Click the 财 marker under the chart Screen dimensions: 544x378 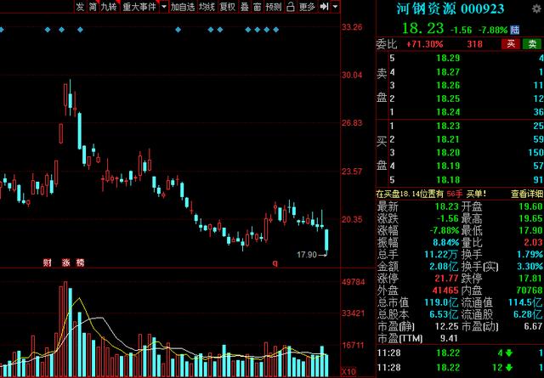coord(48,262)
